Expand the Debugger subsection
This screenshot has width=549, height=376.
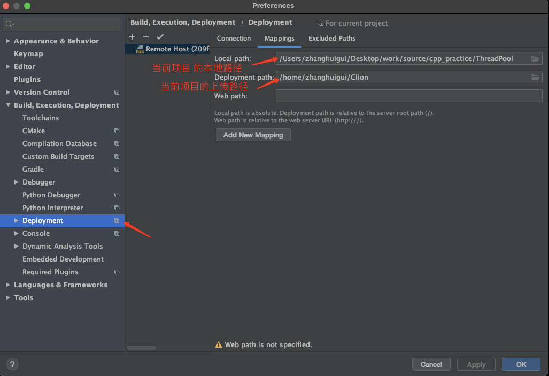click(x=16, y=182)
